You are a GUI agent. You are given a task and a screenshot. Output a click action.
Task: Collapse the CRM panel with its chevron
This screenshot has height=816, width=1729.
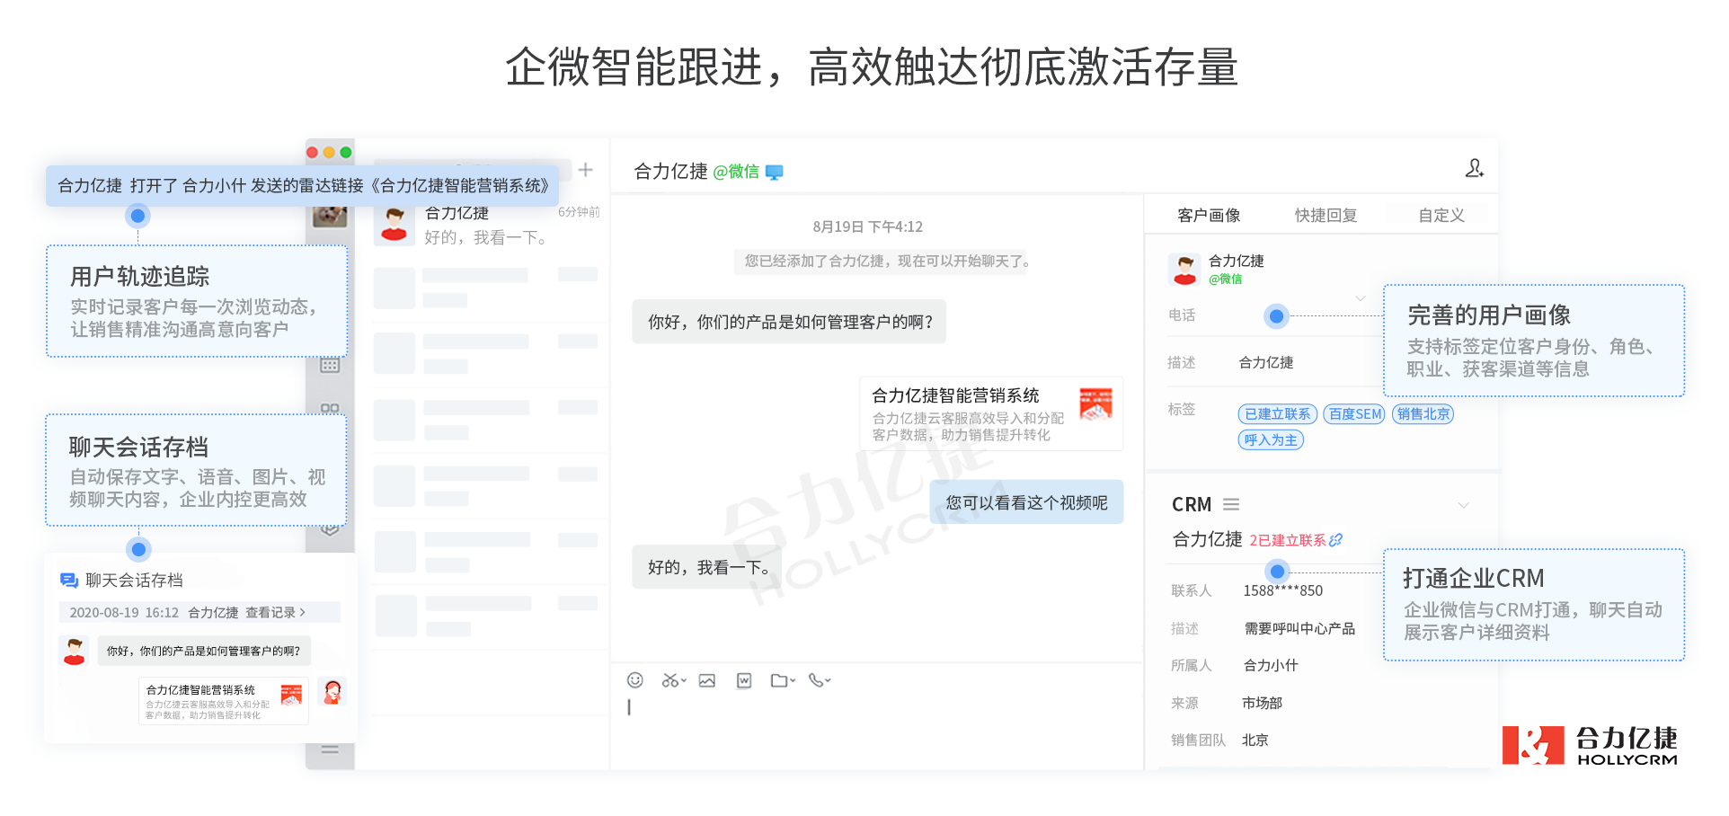[x=1466, y=505]
